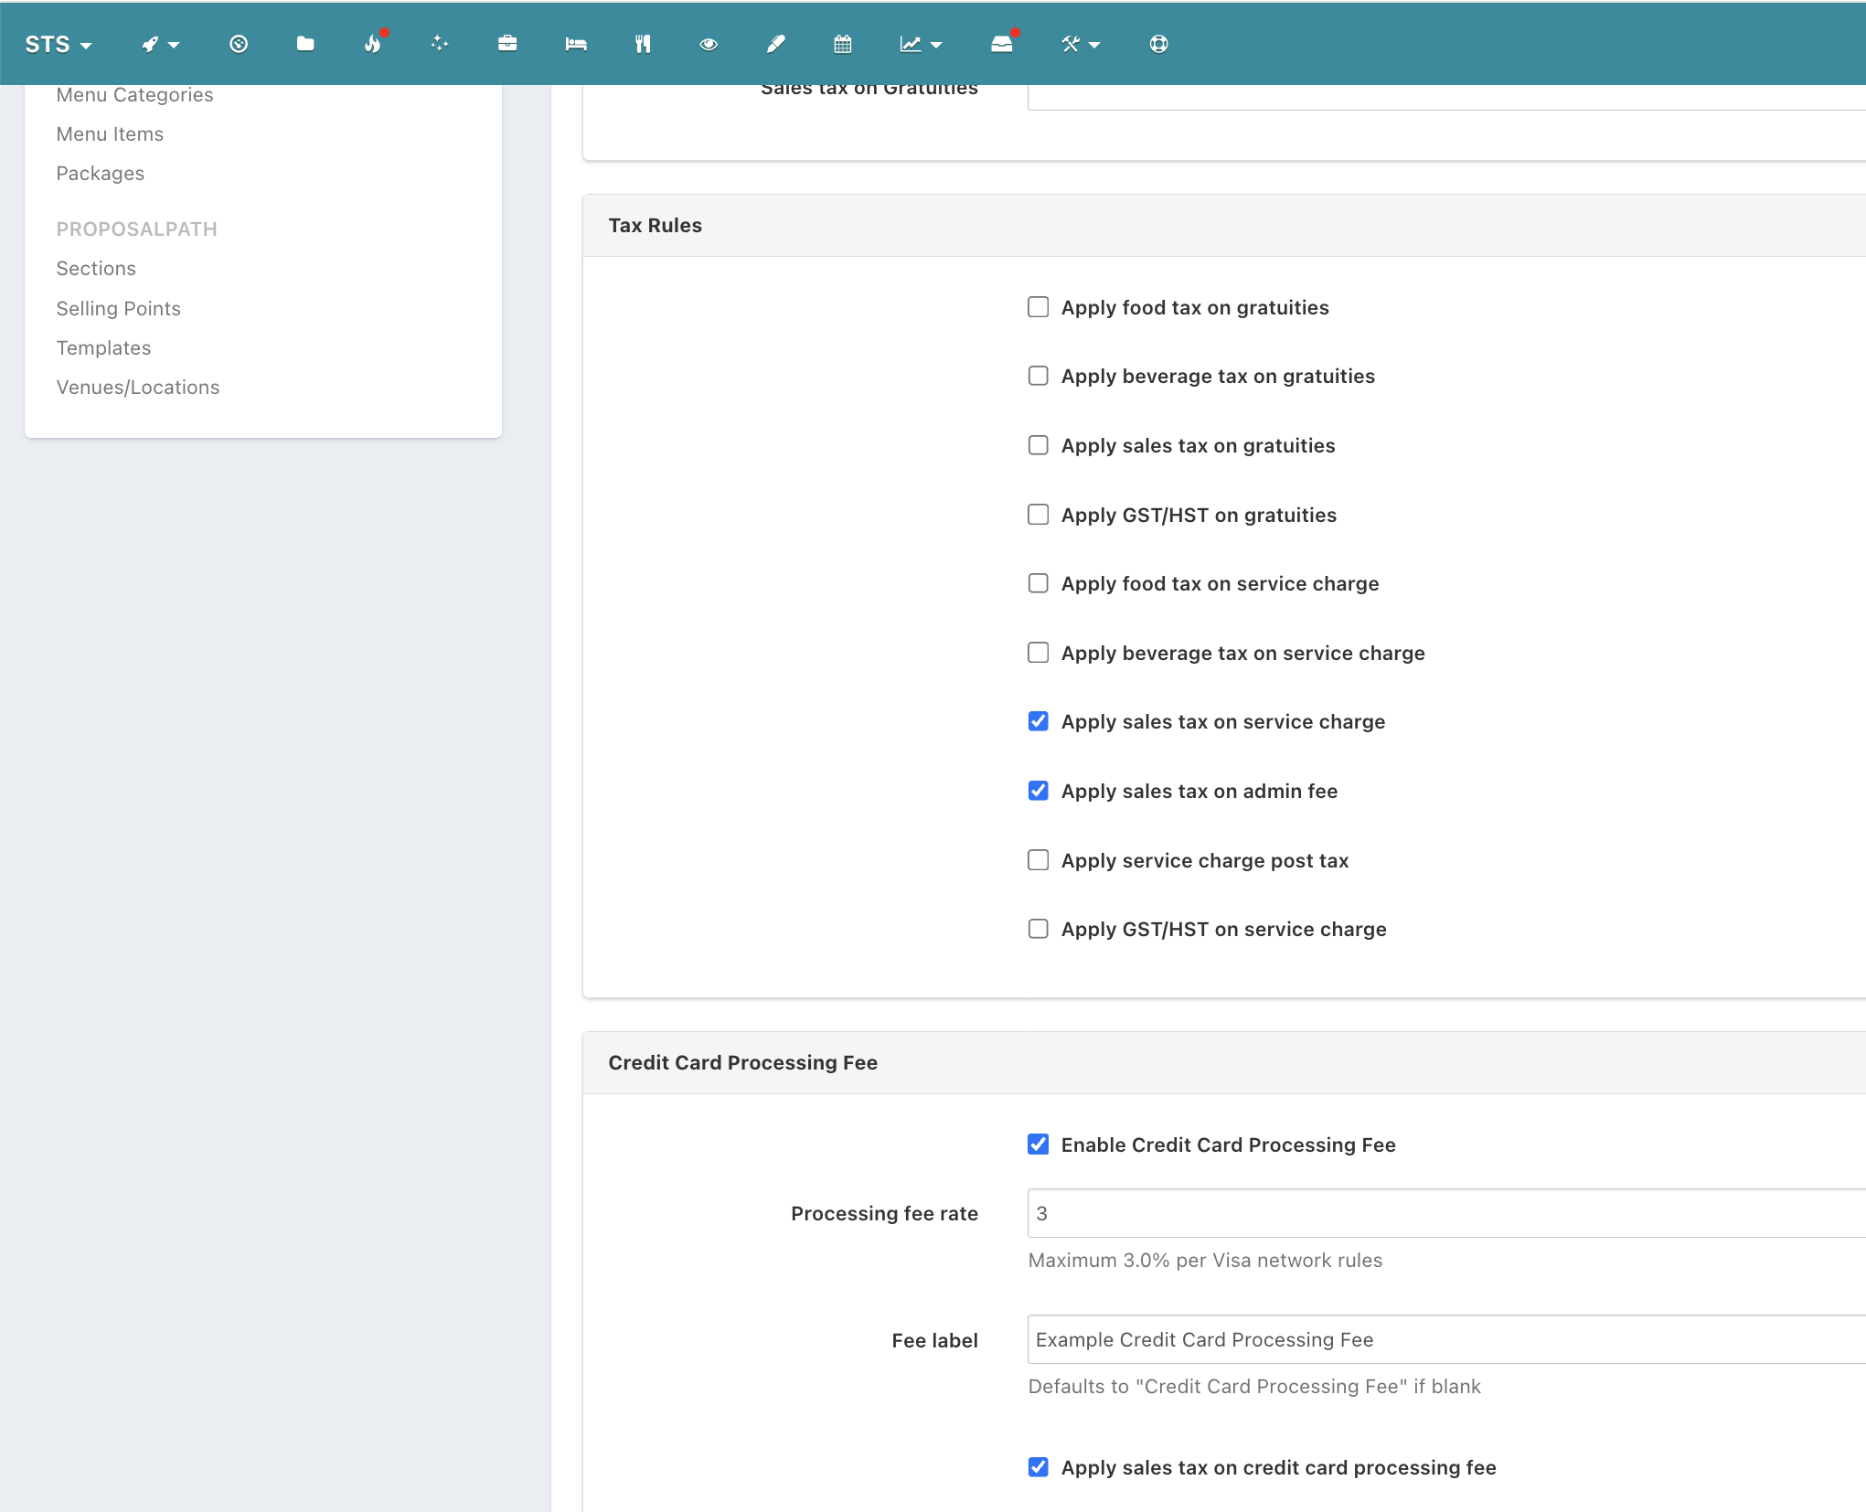Click the sparkles icon in the navbar
This screenshot has height=1512, width=1866.
coord(440,44)
